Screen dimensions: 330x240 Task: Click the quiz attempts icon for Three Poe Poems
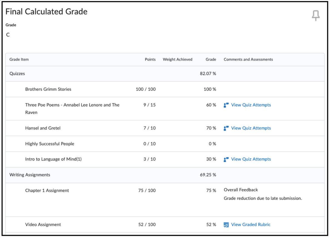tap(226, 105)
